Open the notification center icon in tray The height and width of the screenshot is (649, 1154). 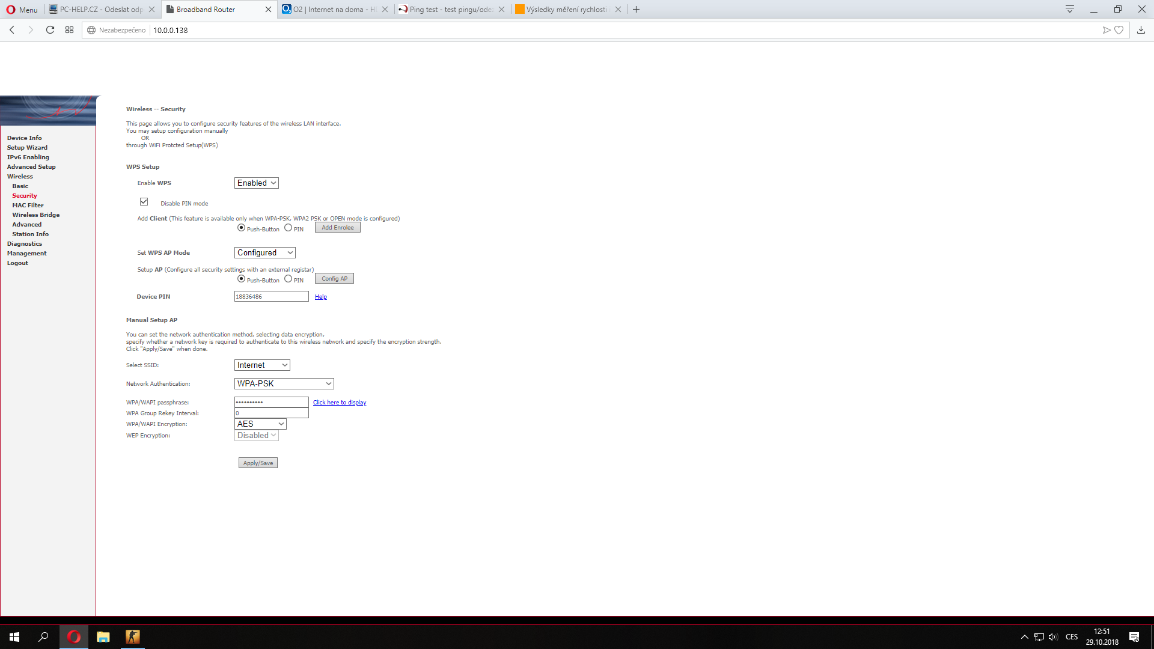tap(1134, 637)
